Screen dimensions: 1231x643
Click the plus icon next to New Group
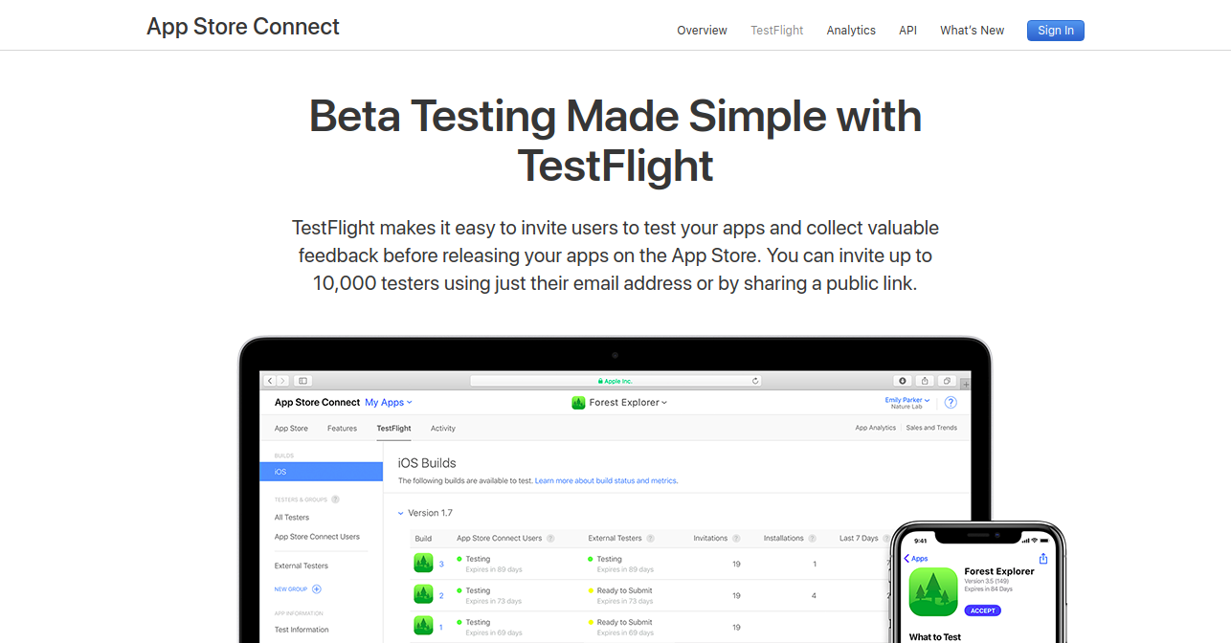click(x=317, y=589)
